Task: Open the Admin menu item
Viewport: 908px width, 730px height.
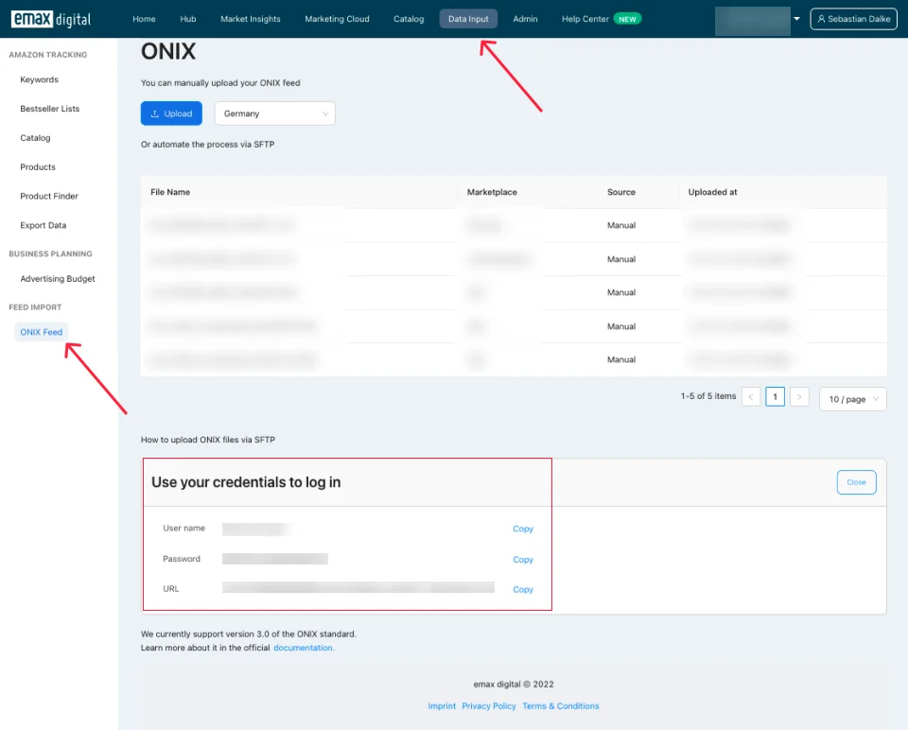Action: pos(525,19)
